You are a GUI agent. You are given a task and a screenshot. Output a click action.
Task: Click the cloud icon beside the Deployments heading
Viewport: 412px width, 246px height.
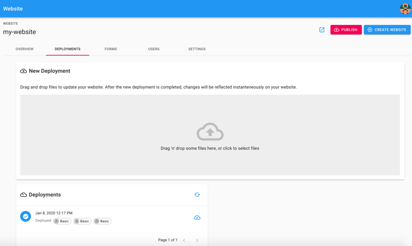23,195
